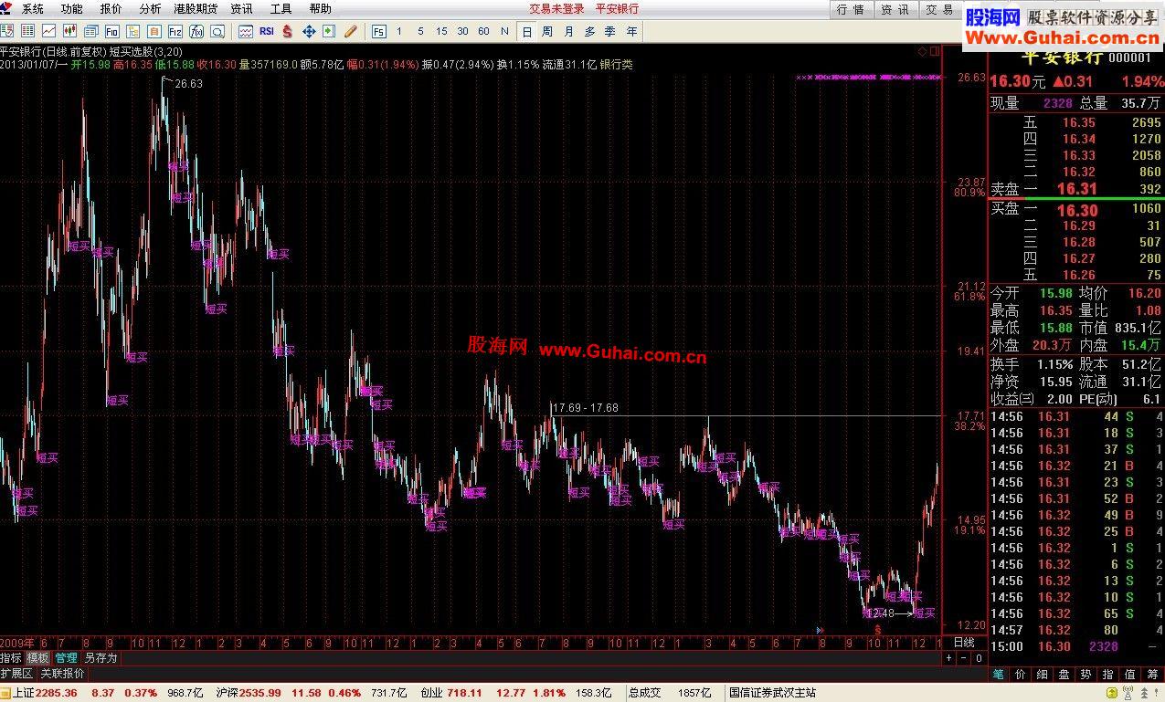Image resolution: width=1165 pixels, height=702 pixels.
Task: Switch to 1-minute period
Action: click(x=399, y=31)
